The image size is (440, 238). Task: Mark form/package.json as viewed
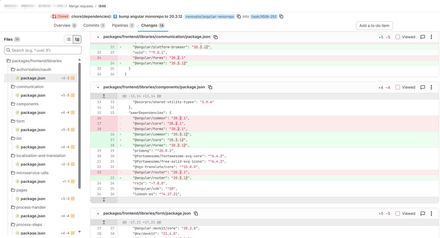pyautogui.click(x=398, y=213)
